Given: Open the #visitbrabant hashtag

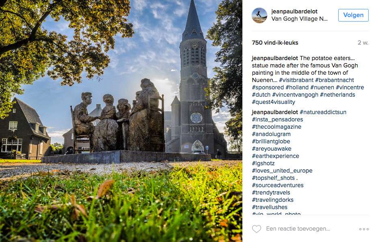Looking at the screenshot, I should click(296, 80).
